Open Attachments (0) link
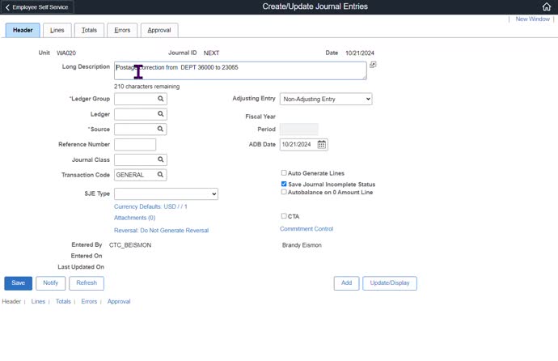This screenshot has width=558, height=361. click(x=134, y=218)
